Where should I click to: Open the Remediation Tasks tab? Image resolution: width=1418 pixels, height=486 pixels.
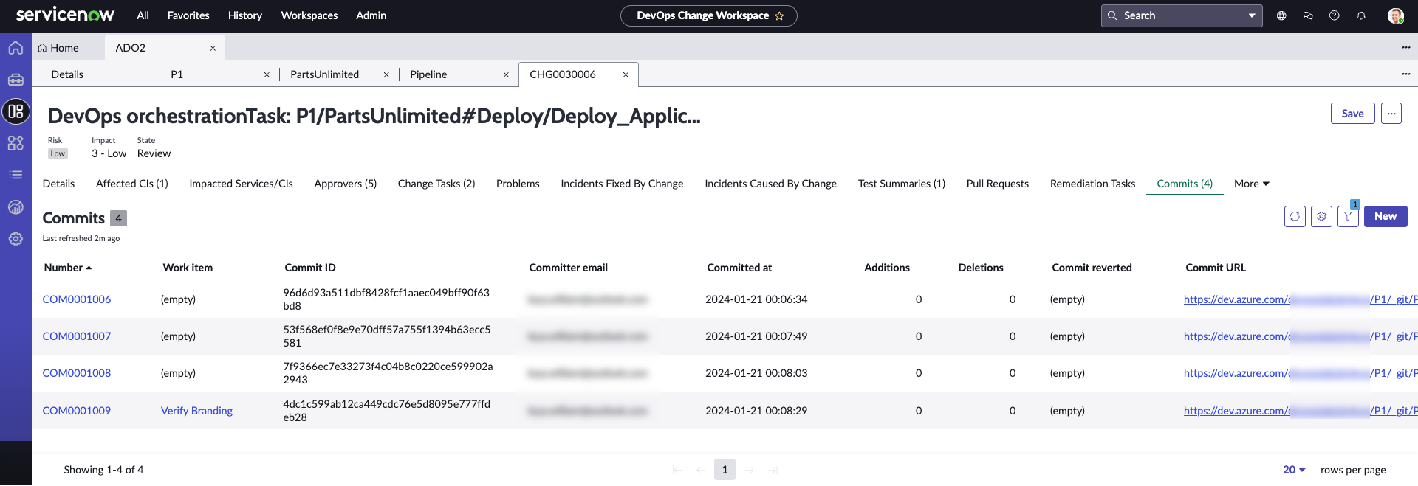tap(1093, 184)
